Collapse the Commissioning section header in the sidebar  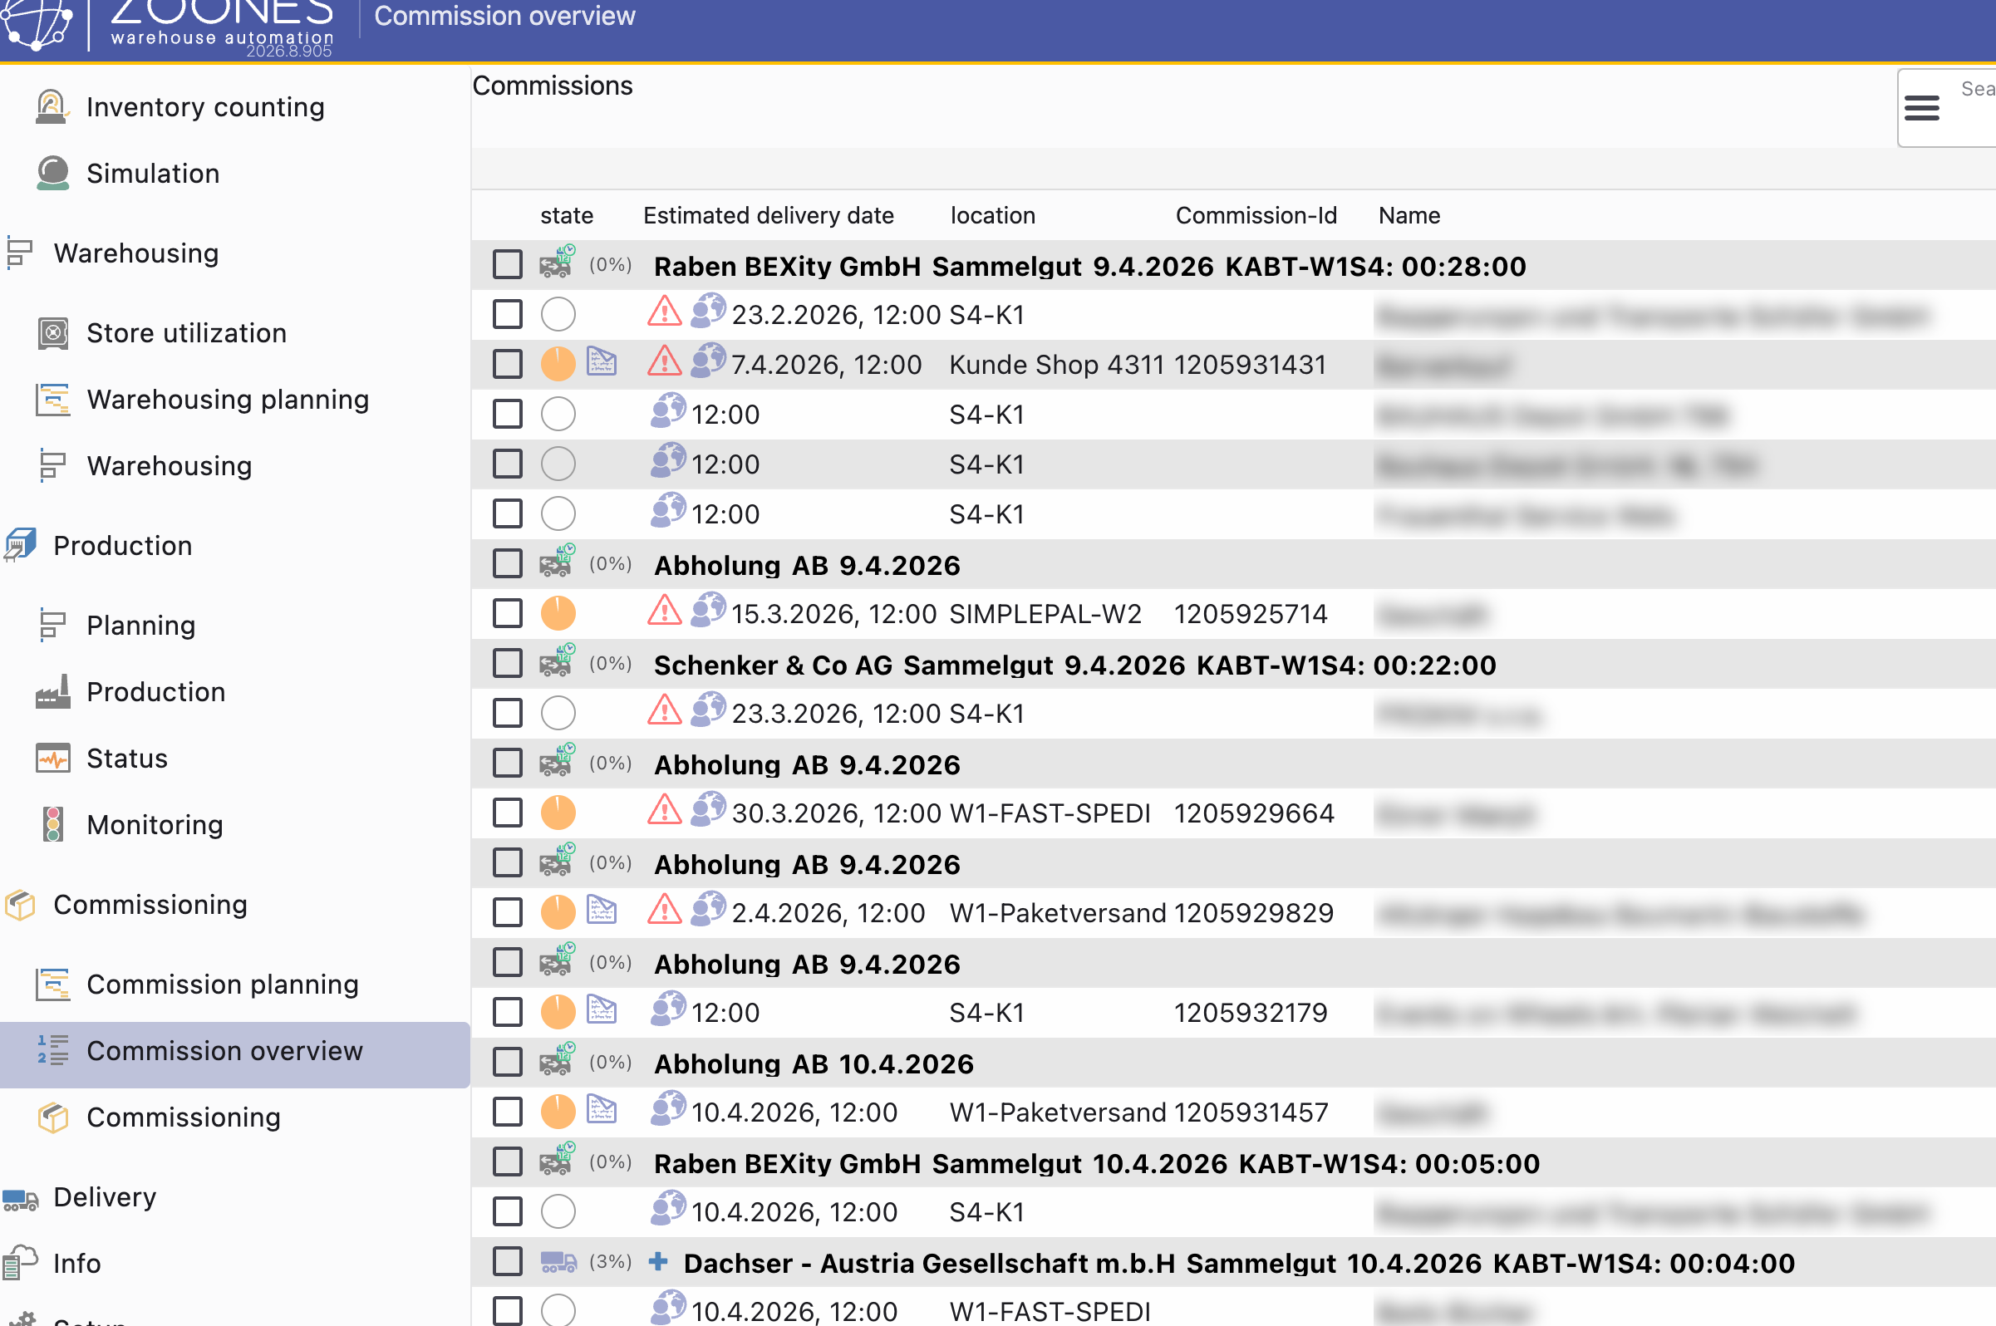click(x=150, y=905)
